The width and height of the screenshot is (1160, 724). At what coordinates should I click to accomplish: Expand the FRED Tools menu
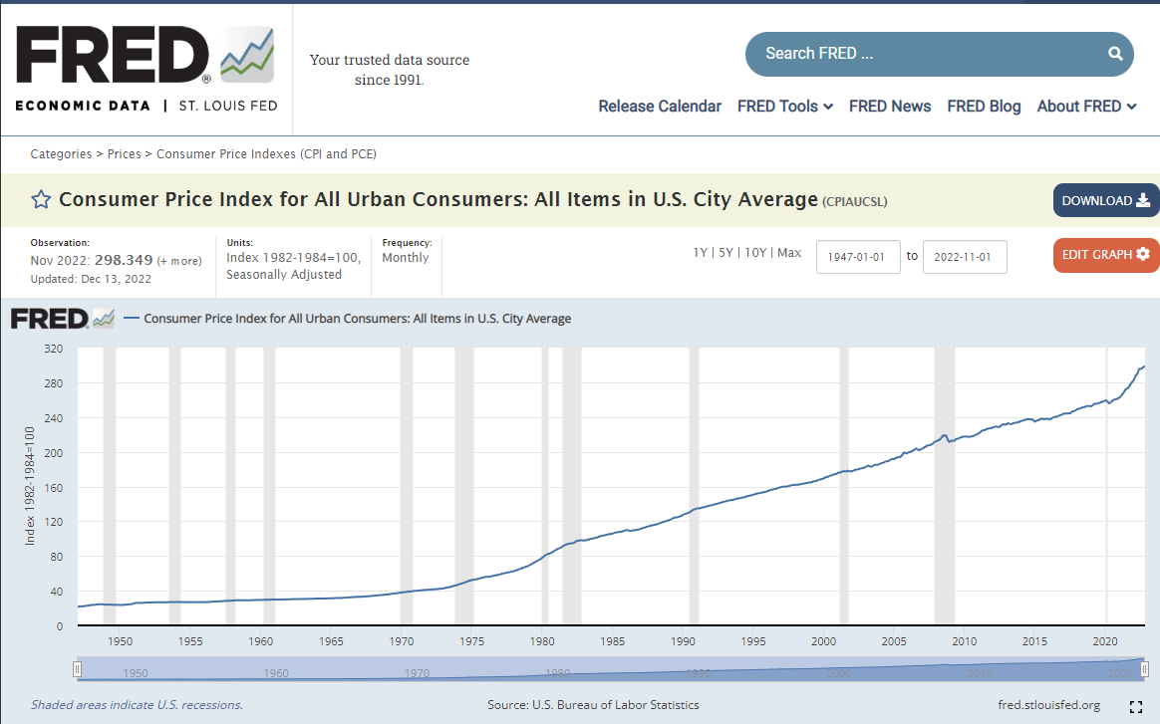[784, 107]
